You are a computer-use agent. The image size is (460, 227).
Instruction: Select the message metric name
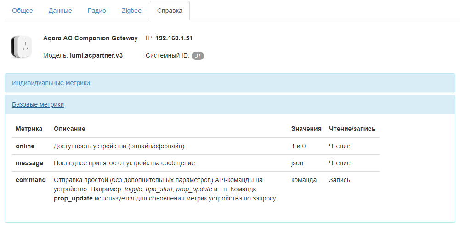(29, 163)
